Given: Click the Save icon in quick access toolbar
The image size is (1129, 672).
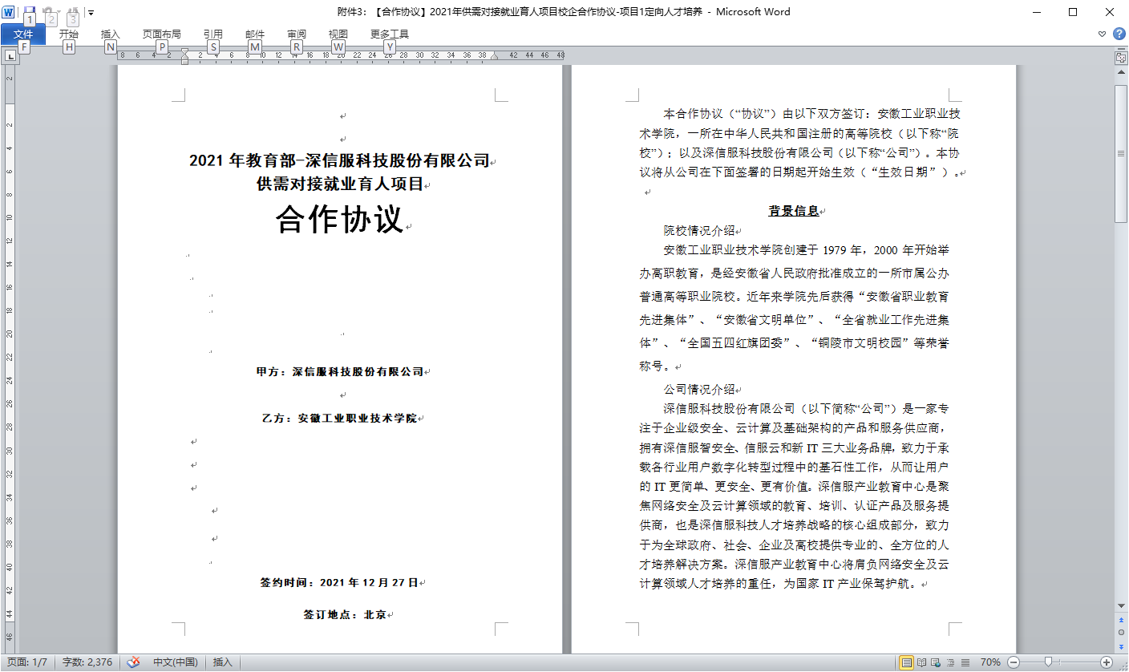Looking at the screenshot, I should point(30,12).
